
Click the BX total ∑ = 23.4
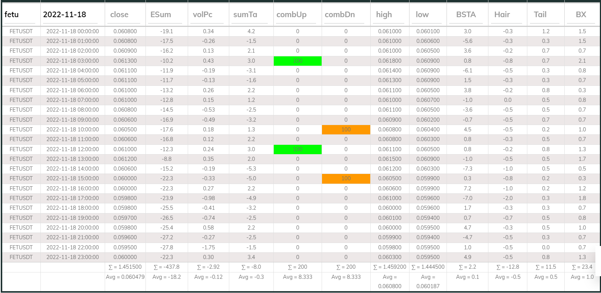pyautogui.click(x=582, y=267)
